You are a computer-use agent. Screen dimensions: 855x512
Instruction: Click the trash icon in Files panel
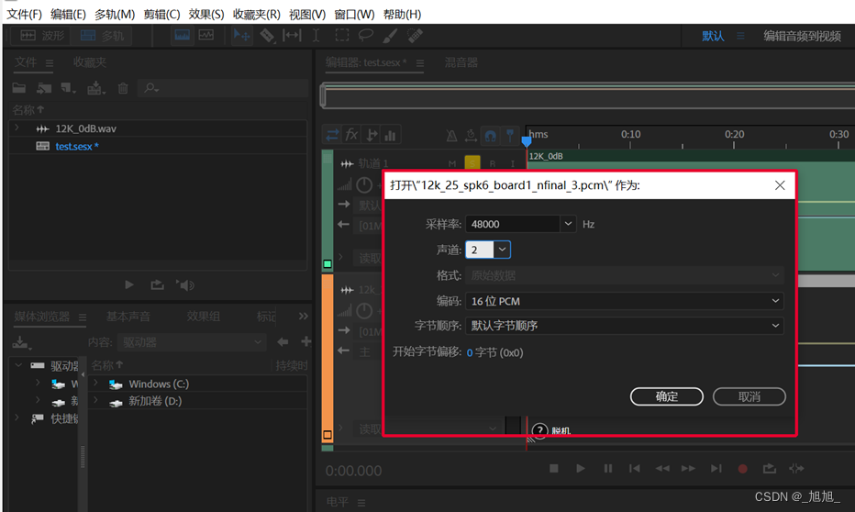(x=123, y=88)
